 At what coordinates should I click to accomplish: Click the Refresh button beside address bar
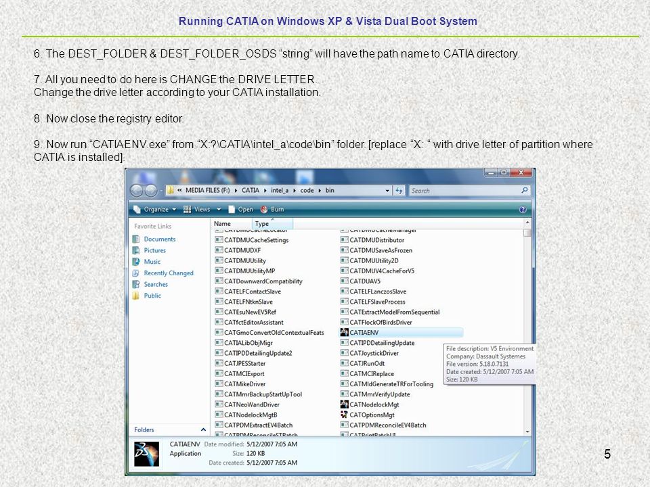coord(399,191)
